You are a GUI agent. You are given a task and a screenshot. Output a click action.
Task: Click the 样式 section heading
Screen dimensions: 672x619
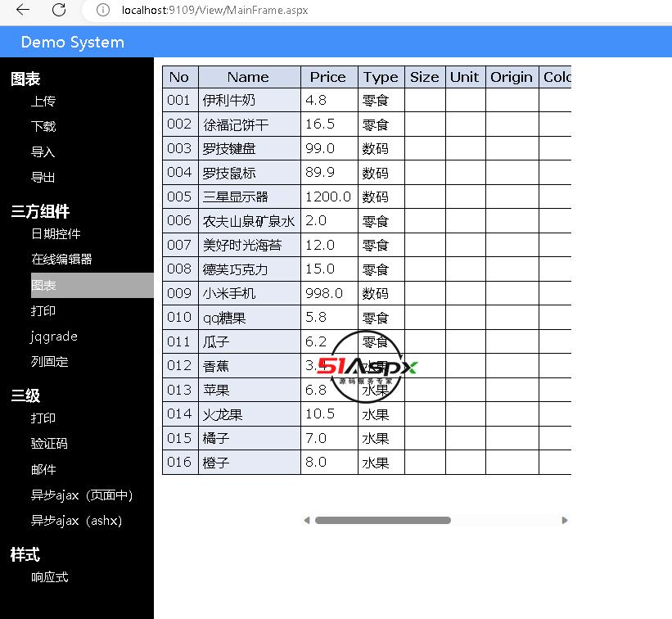tap(25, 554)
